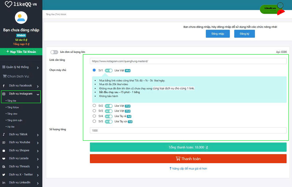
Task: Toggle Lên đơn số lượng lớn switch
Action: [54, 52]
